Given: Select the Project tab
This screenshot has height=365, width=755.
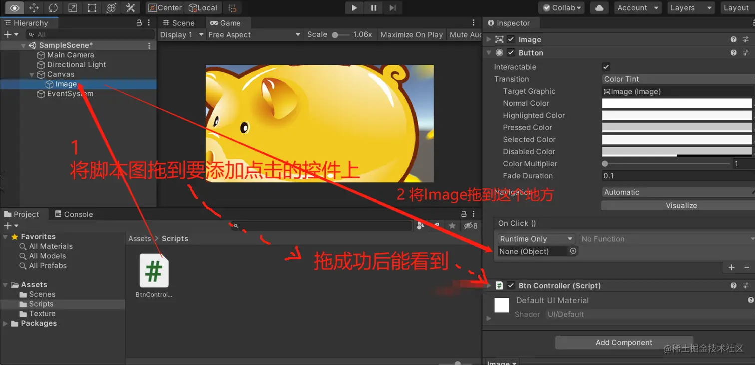Looking at the screenshot, I should (22, 214).
